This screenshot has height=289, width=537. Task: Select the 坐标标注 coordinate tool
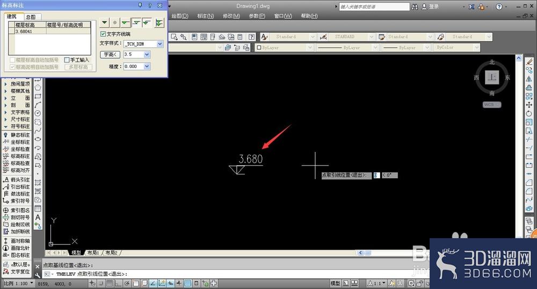(x=17, y=142)
